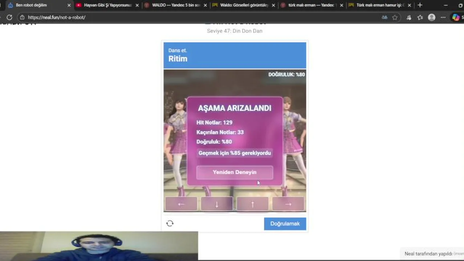Viewport: 464px width, 261px height.
Task: Click the 'Kaçırılan Notlar: 33' line
Action: click(x=220, y=132)
